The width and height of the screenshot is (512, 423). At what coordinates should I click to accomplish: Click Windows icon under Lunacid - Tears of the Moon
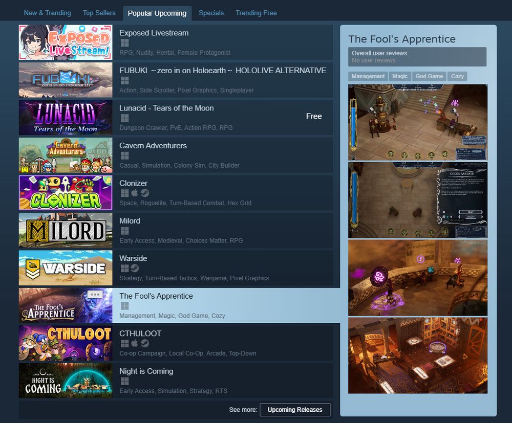click(124, 118)
